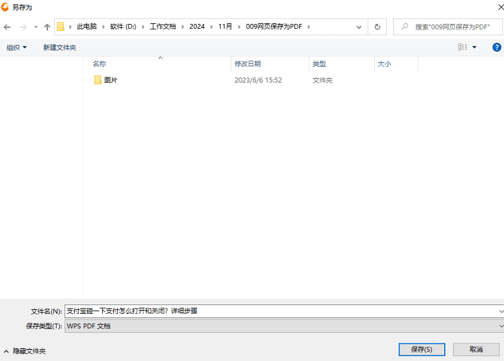
Task: Jump to 软件 (D:) in the path
Action: coord(123,26)
